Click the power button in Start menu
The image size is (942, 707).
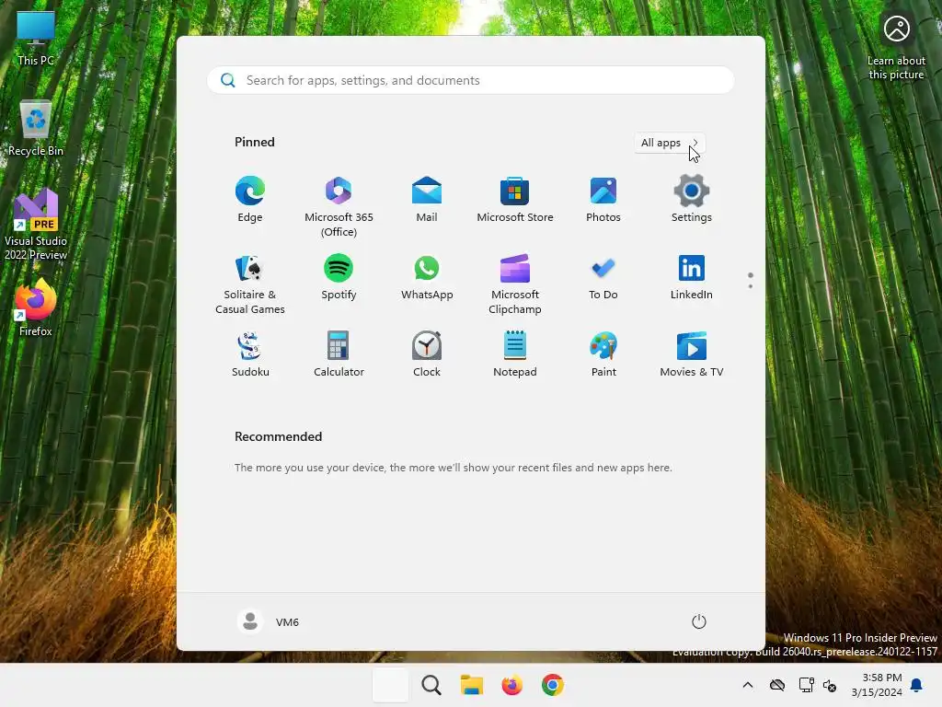tap(699, 621)
